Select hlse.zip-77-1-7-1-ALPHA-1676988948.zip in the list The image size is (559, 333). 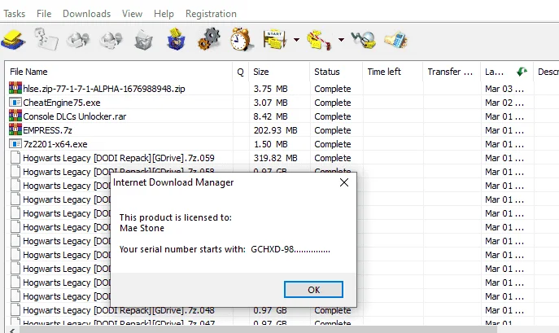coord(104,89)
